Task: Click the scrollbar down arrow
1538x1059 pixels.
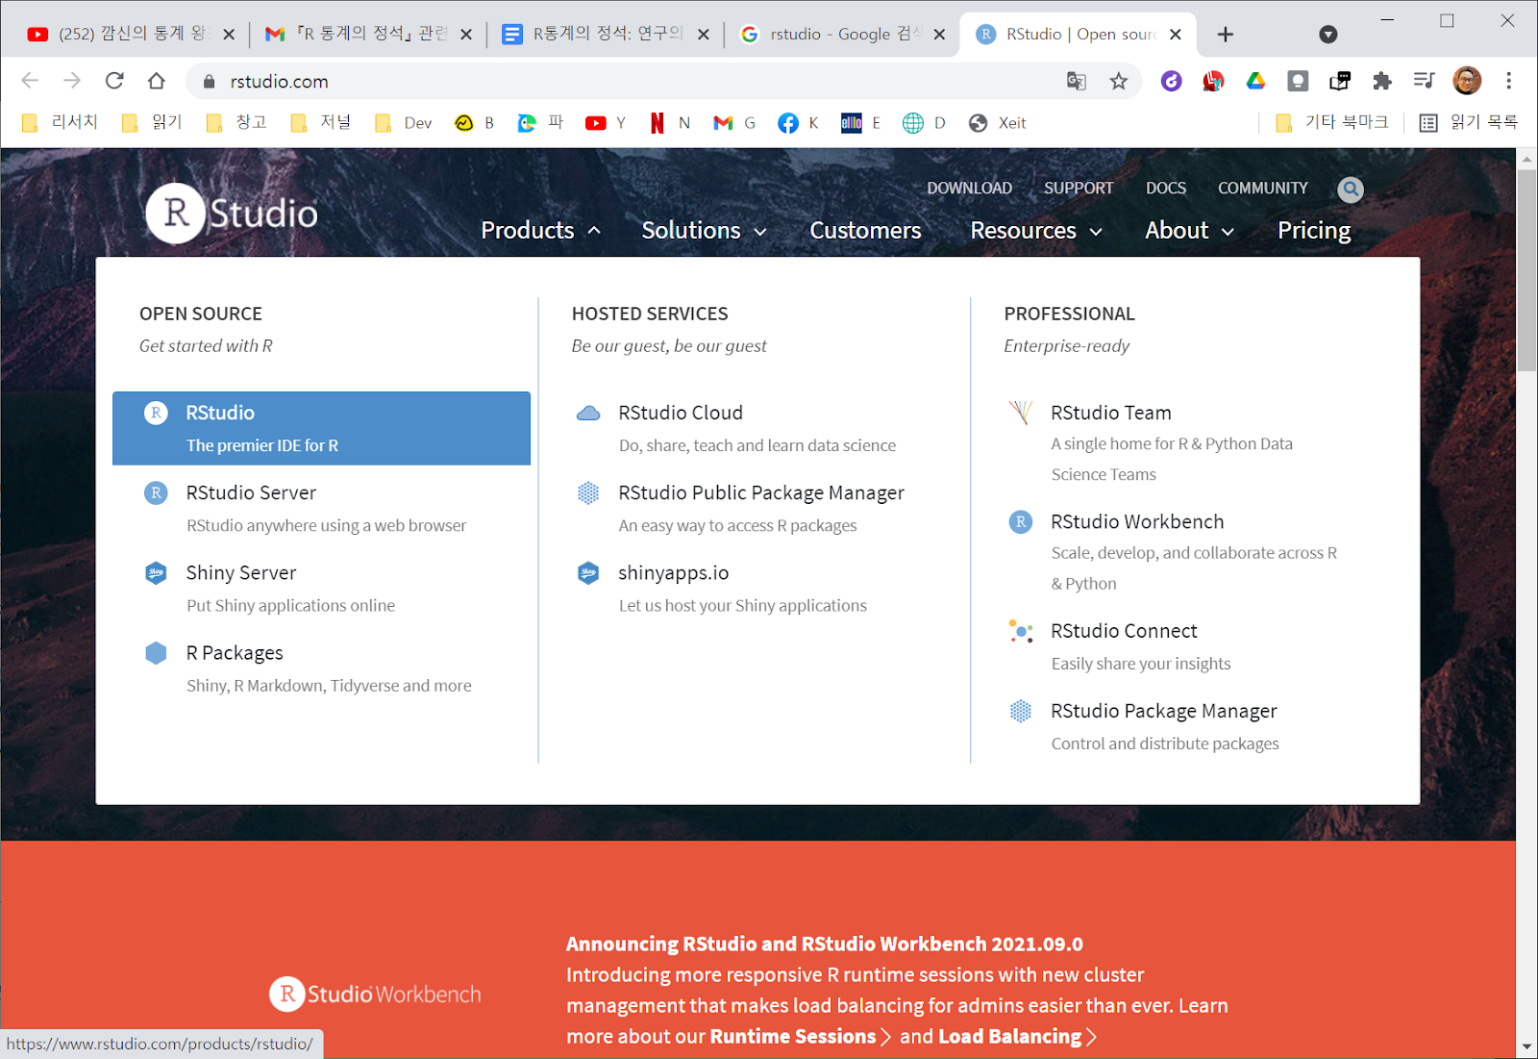Action: pyautogui.click(x=1526, y=1046)
